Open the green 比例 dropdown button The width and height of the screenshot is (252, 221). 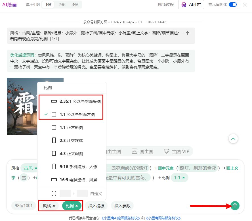coord(72,206)
